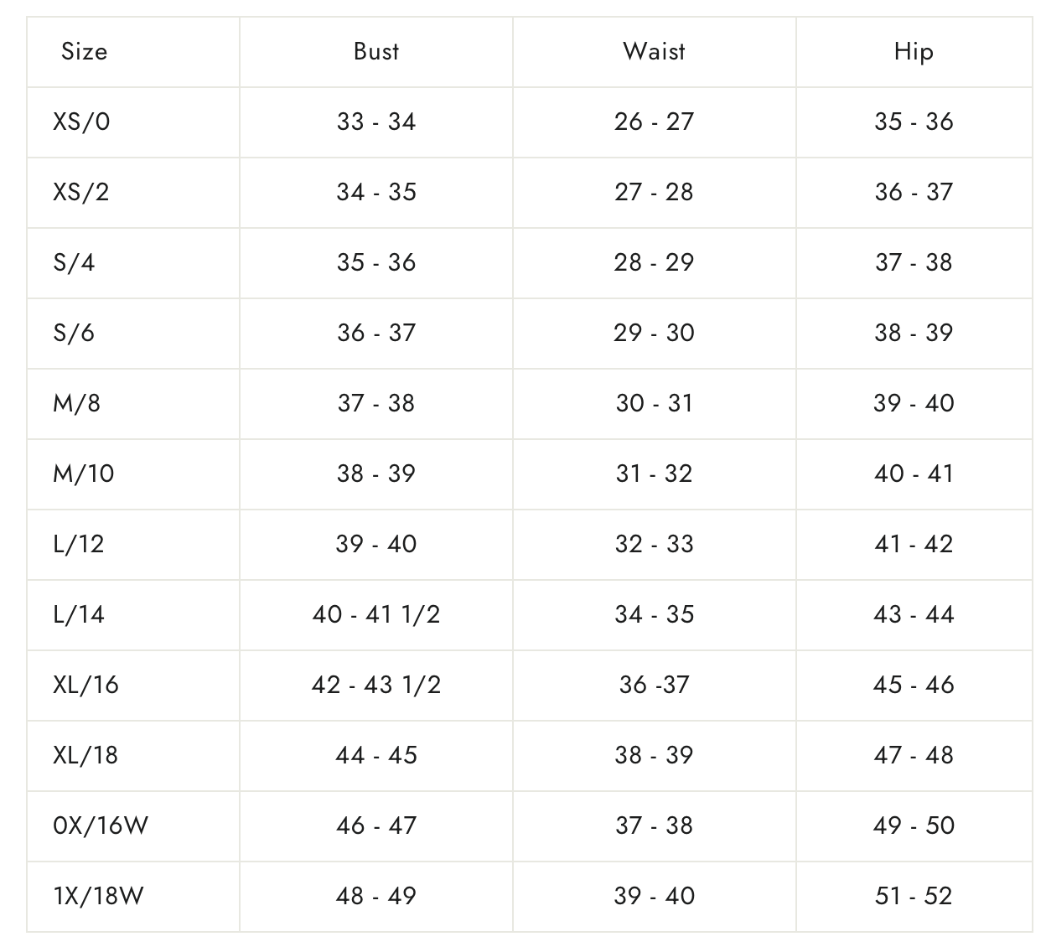Click the M/10 waist value 31 - 32
The width and height of the screenshot is (1046, 947).
(654, 474)
